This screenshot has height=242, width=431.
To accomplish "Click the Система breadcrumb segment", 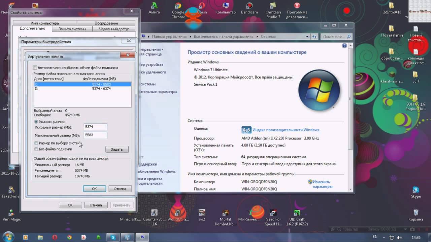I will [x=268, y=37].
